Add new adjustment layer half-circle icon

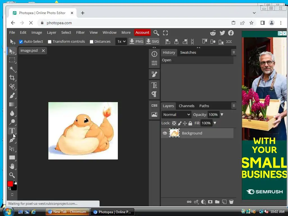tap(203, 202)
